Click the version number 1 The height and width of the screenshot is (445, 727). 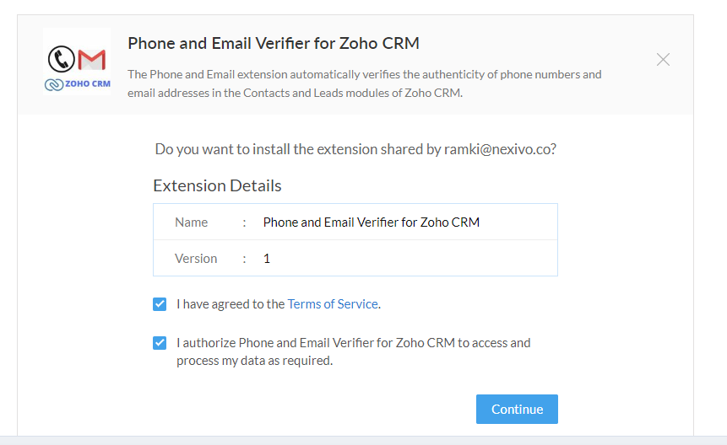pyautogui.click(x=267, y=258)
